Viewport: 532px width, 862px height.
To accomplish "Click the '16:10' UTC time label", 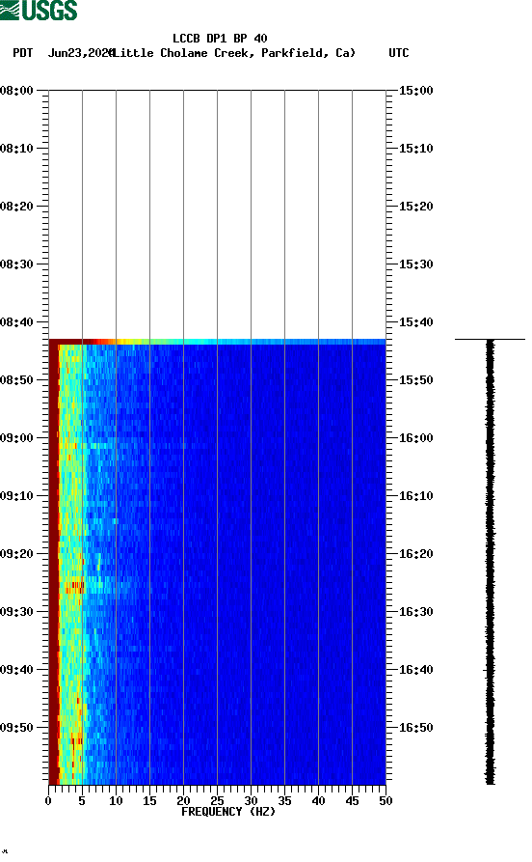I will coord(415,496).
